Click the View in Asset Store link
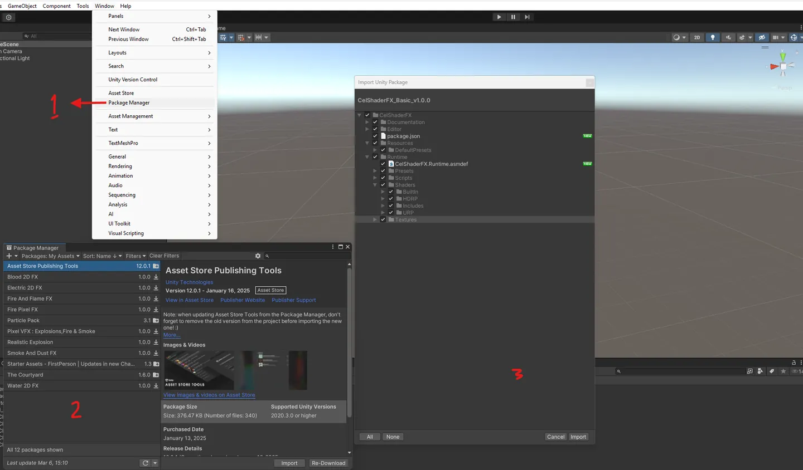The width and height of the screenshot is (803, 470). point(190,300)
